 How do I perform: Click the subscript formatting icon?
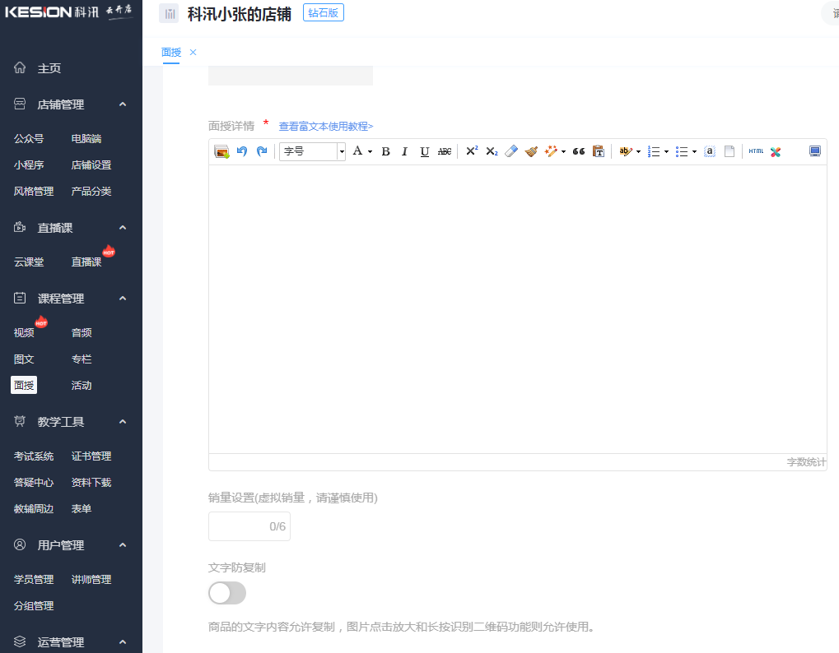(x=490, y=151)
